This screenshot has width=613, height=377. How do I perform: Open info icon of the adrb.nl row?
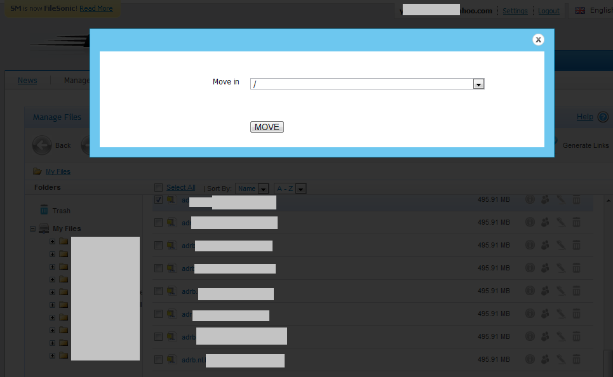[530, 359]
